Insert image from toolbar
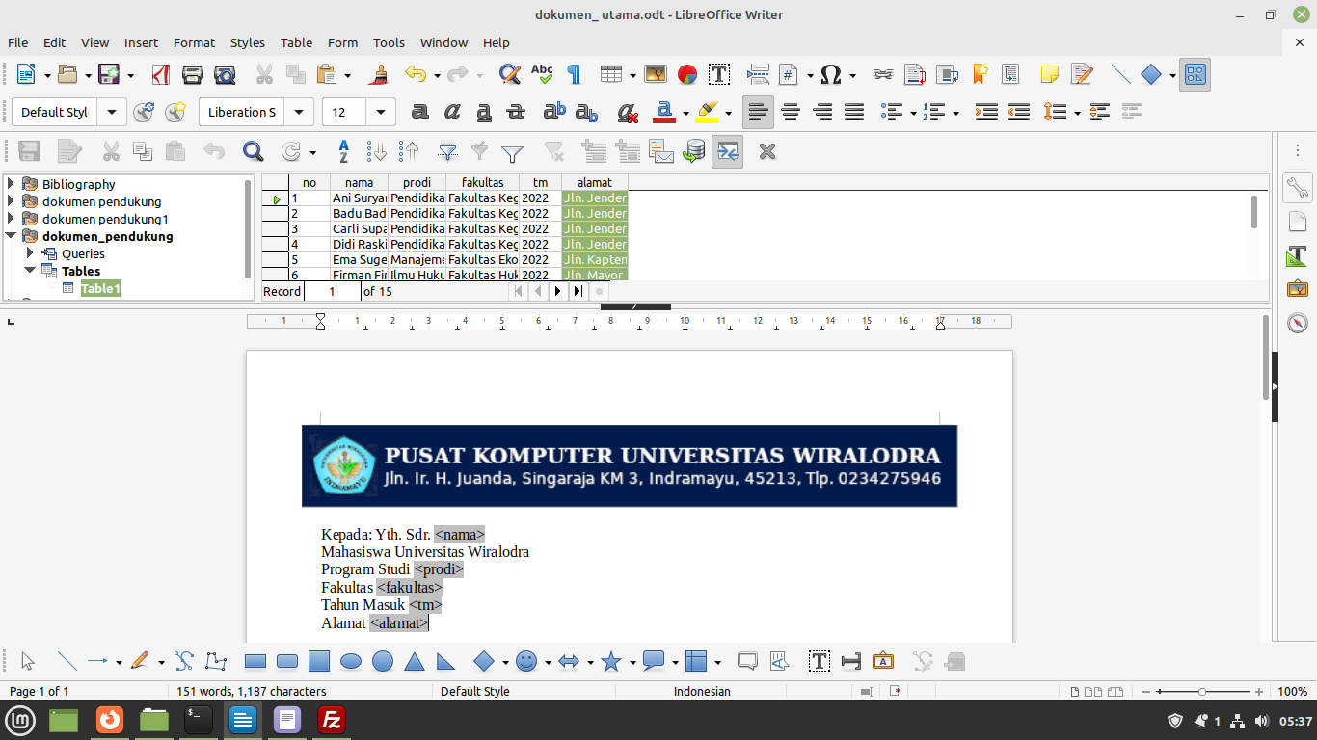 click(656, 74)
